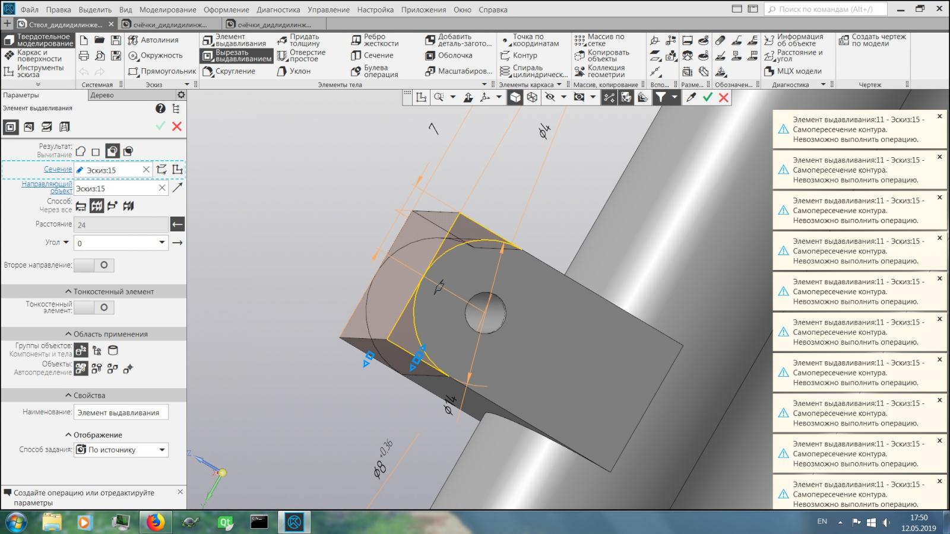Viewport: 950px width, 534px height.
Task: Expand Элементы каркаса group arrow
Action: click(x=559, y=85)
